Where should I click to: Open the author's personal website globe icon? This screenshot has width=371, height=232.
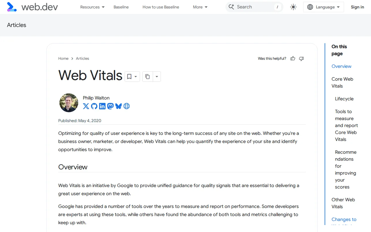coord(127,106)
